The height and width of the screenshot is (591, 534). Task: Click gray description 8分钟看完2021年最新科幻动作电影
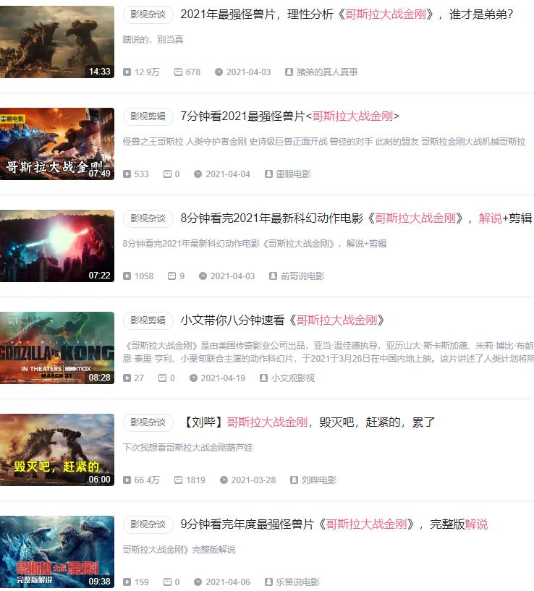point(255,244)
